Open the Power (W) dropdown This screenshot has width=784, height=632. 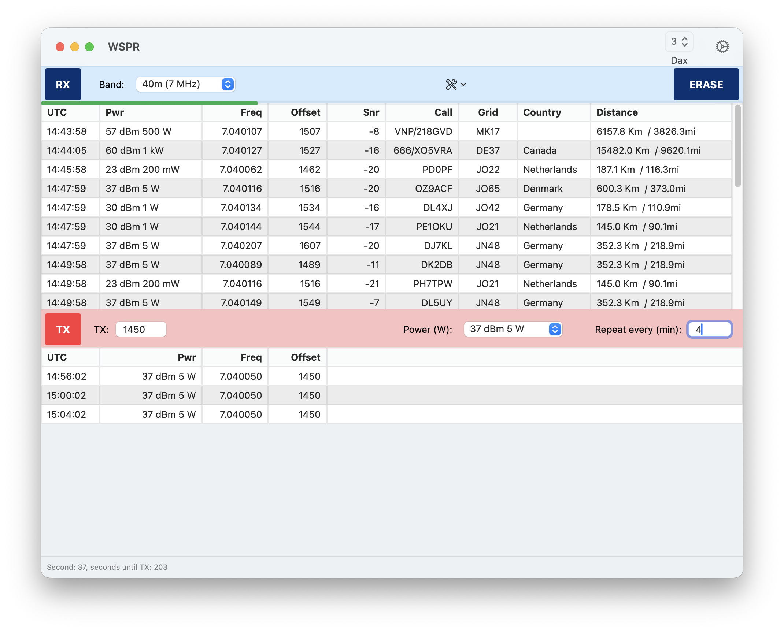tap(513, 329)
